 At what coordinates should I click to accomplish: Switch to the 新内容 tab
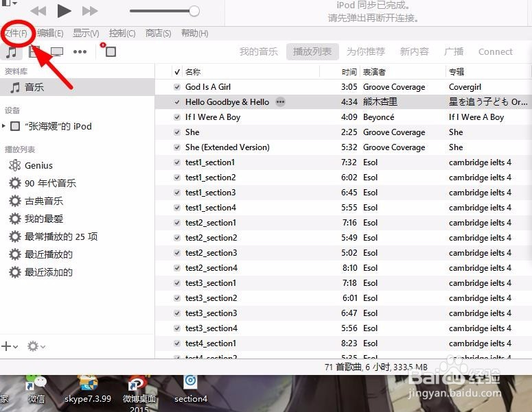click(x=414, y=51)
